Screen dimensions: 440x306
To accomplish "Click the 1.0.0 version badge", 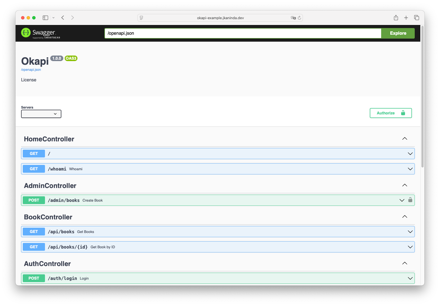I will pyautogui.click(x=57, y=58).
